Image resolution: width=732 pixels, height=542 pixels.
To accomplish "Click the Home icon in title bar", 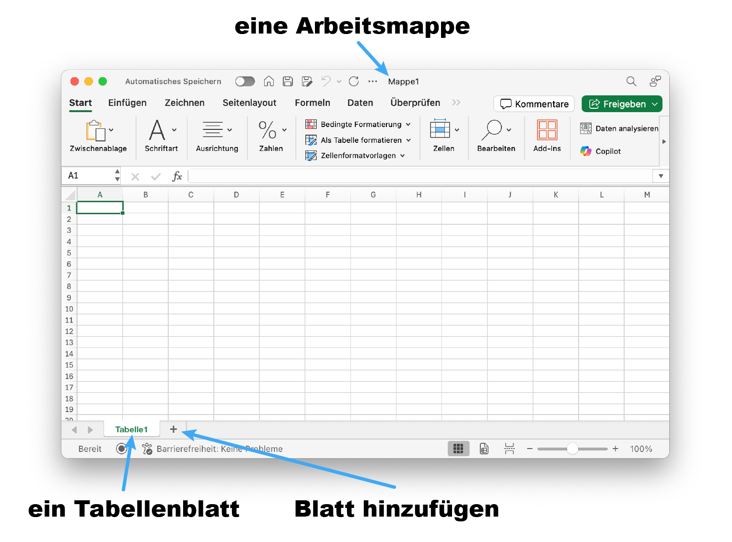I will point(269,81).
